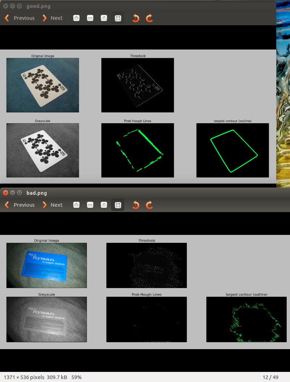Rotate counterclockwise in good.png window
Screen dimensions: 290x382
(136, 18)
